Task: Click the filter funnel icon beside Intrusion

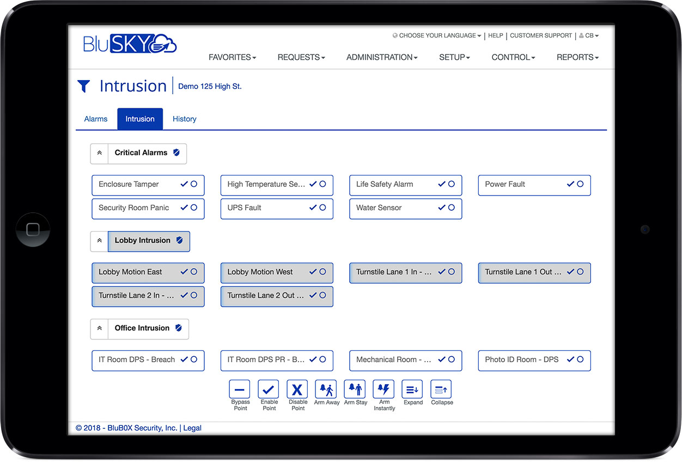Action: coord(83,86)
